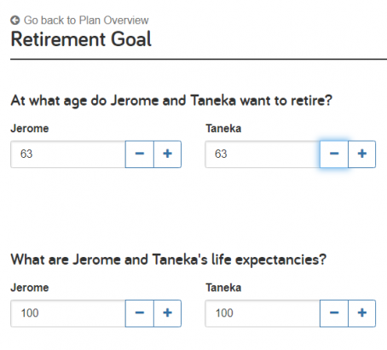Focus Jerome's retirement age field showing 63

click(68, 154)
